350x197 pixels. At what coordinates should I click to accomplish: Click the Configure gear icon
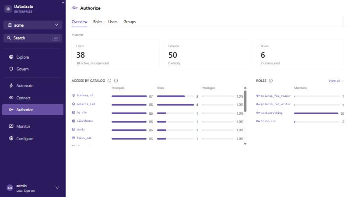click(x=11, y=138)
